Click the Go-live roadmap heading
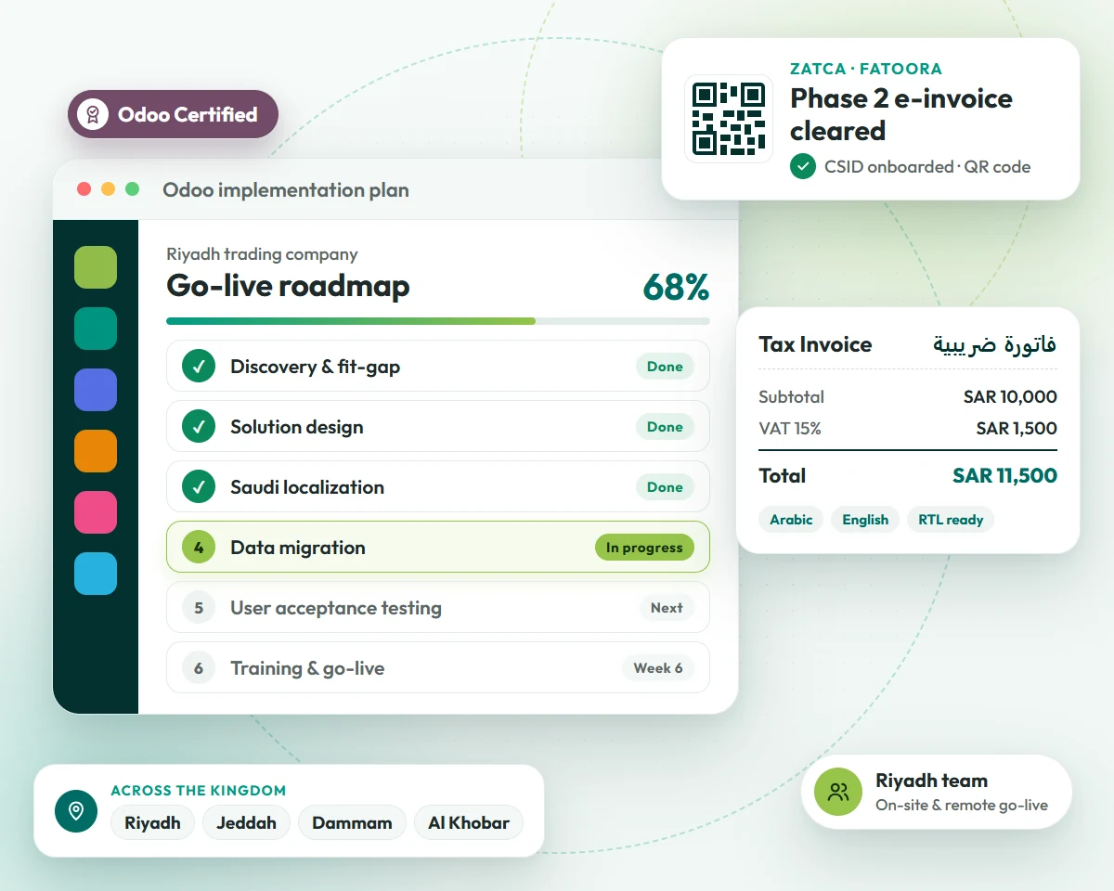 tap(288, 286)
